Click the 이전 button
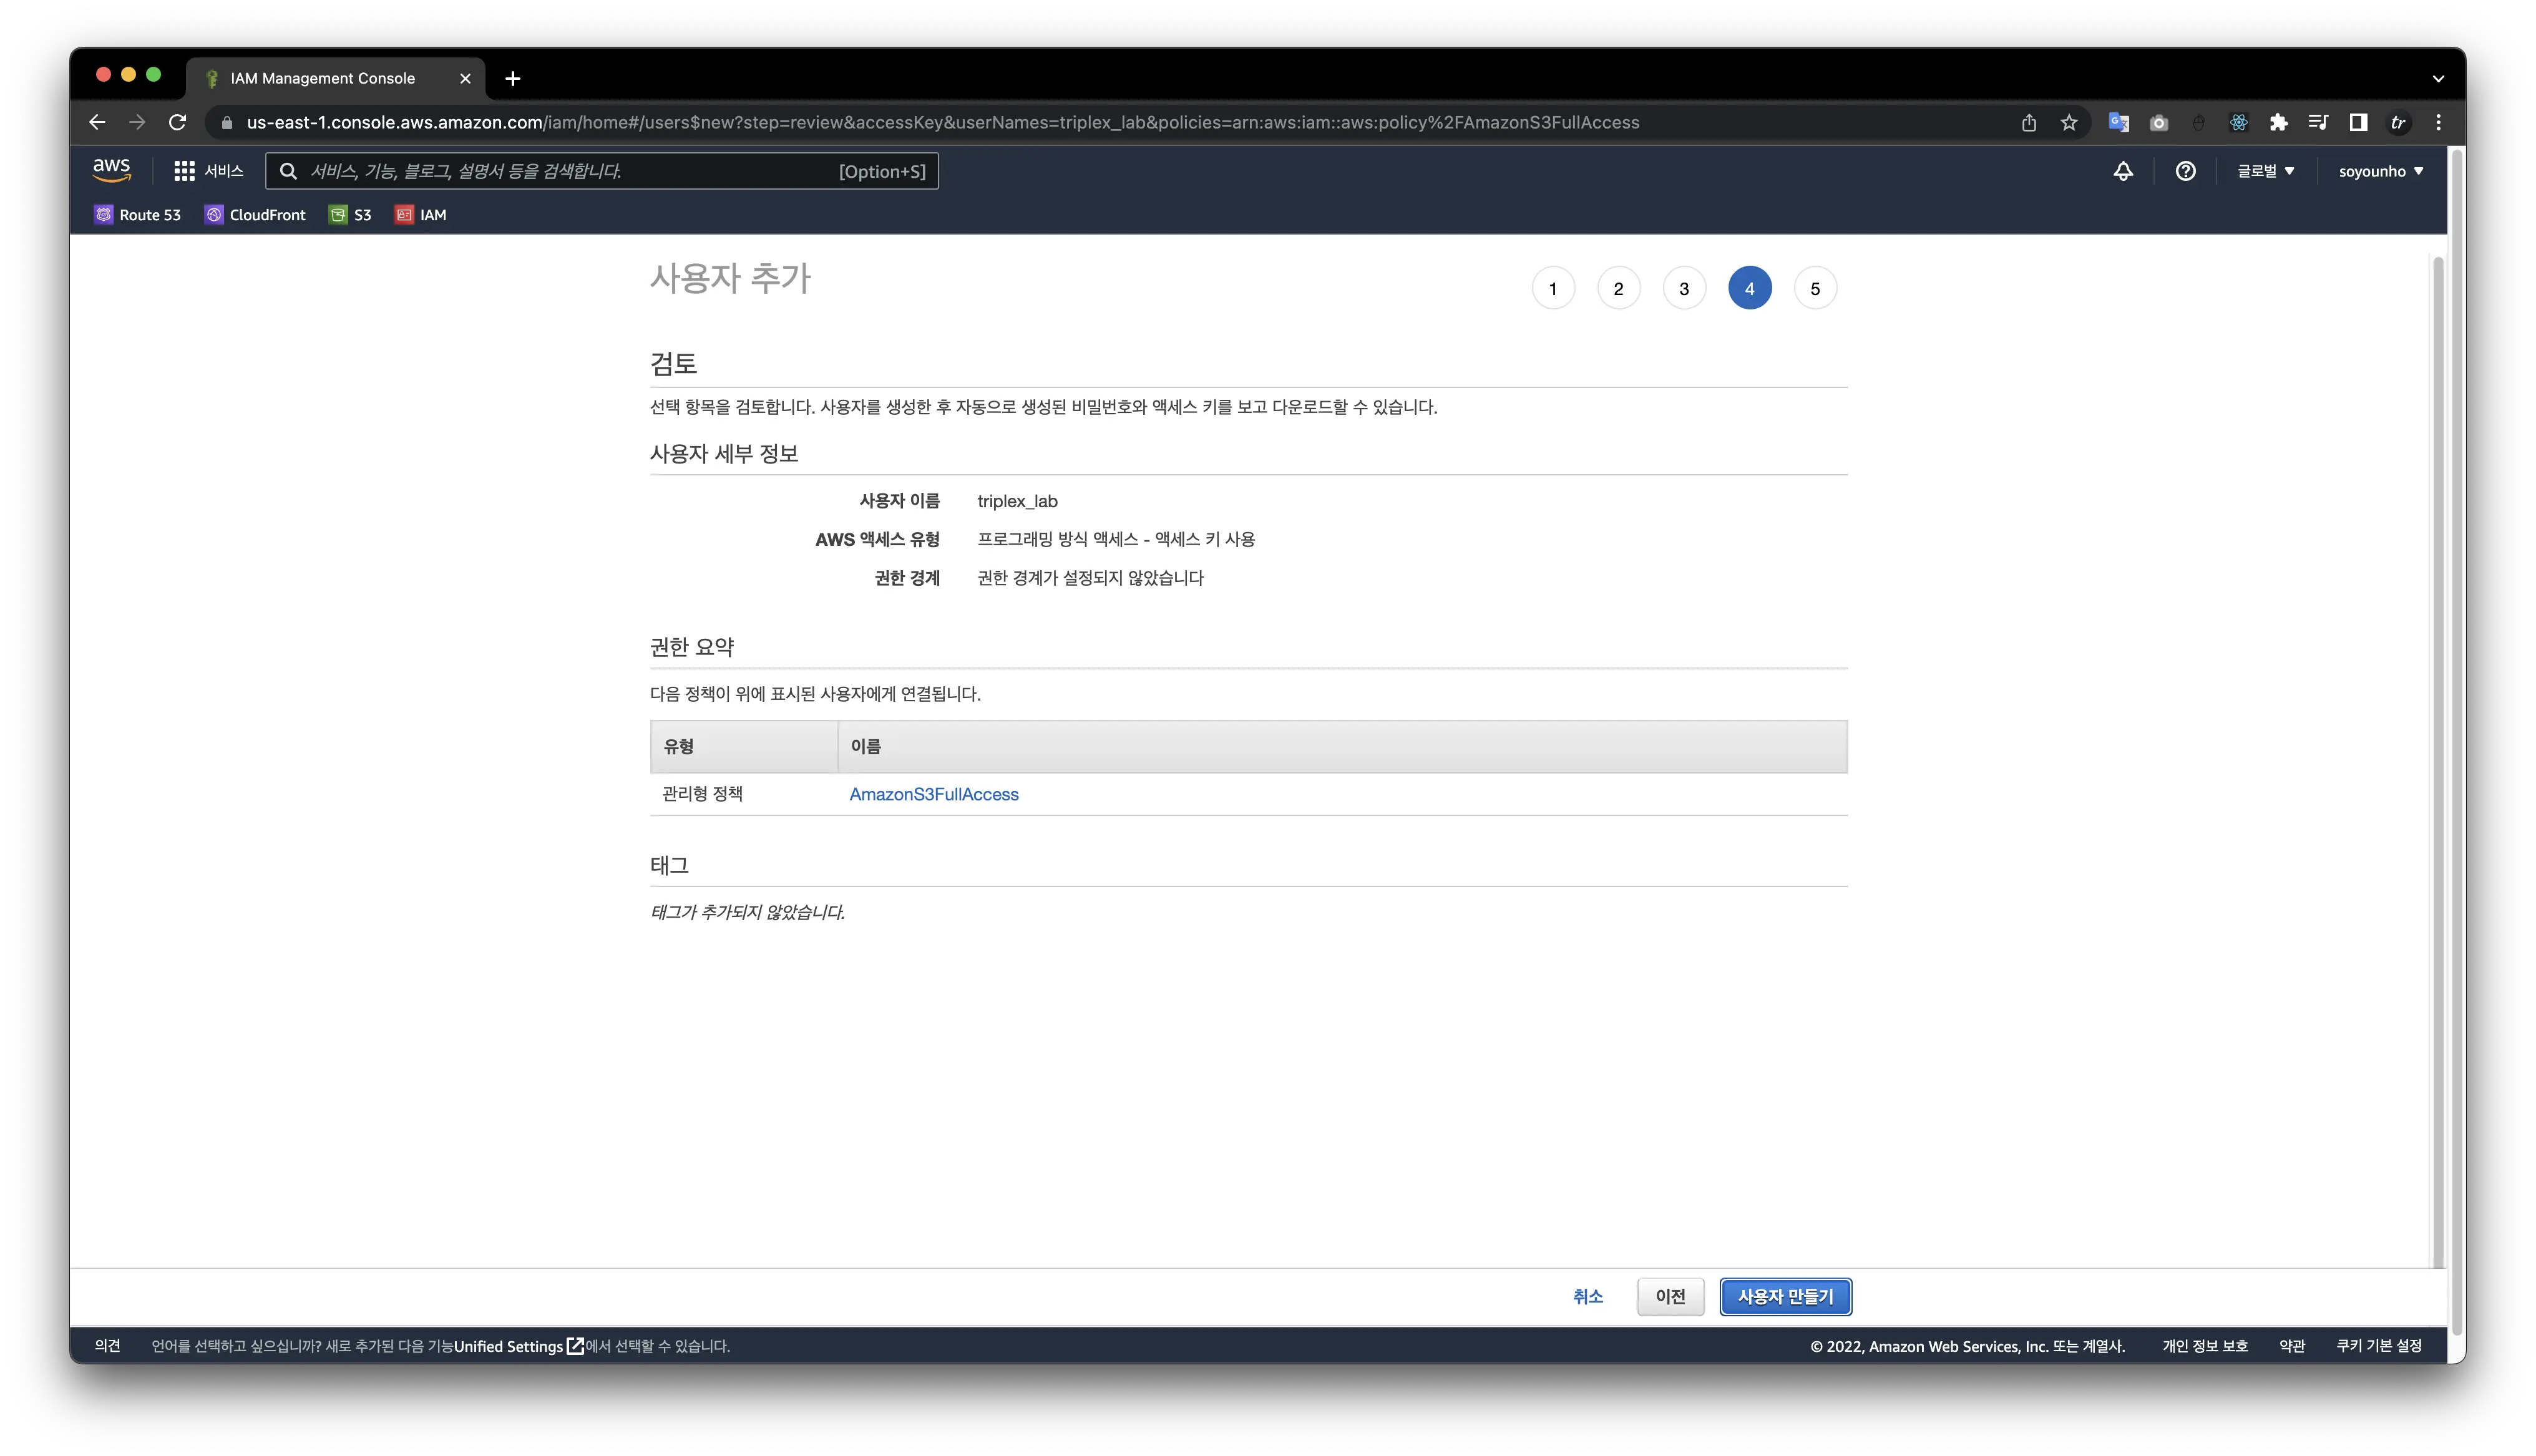2536x1456 pixels. coord(1670,1296)
